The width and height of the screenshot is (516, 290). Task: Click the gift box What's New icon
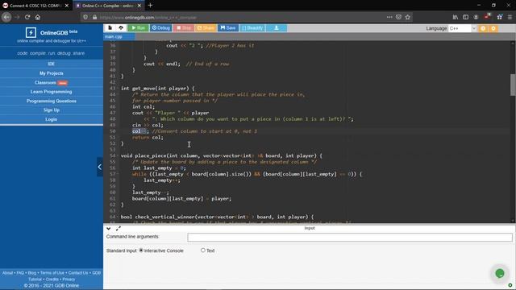[x=500, y=17]
